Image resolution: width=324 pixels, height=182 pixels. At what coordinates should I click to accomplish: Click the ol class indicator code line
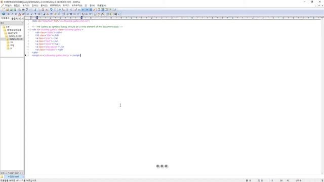(49, 50)
